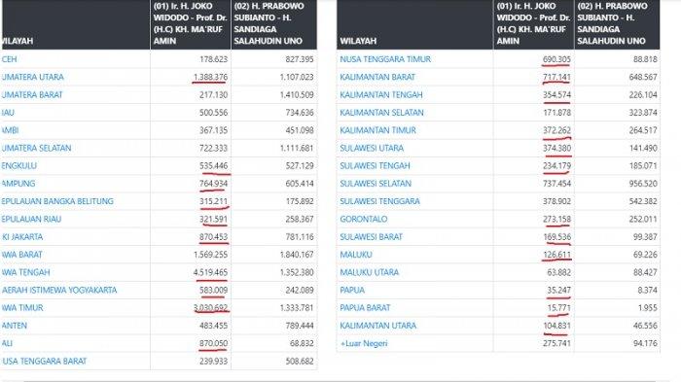Open the SULAWESI UTARA link
The image size is (681, 382).
(372, 148)
